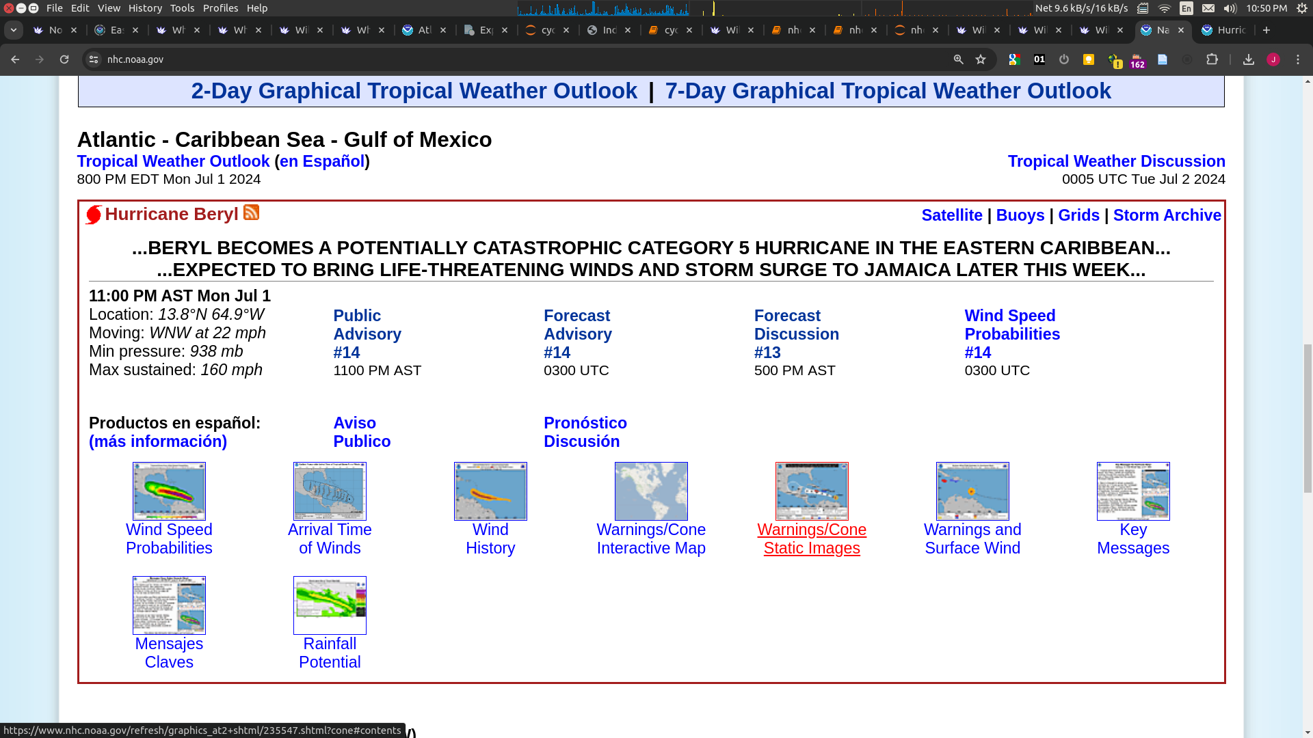
Task: Open the Profiles menu
Action: (220, 8)
